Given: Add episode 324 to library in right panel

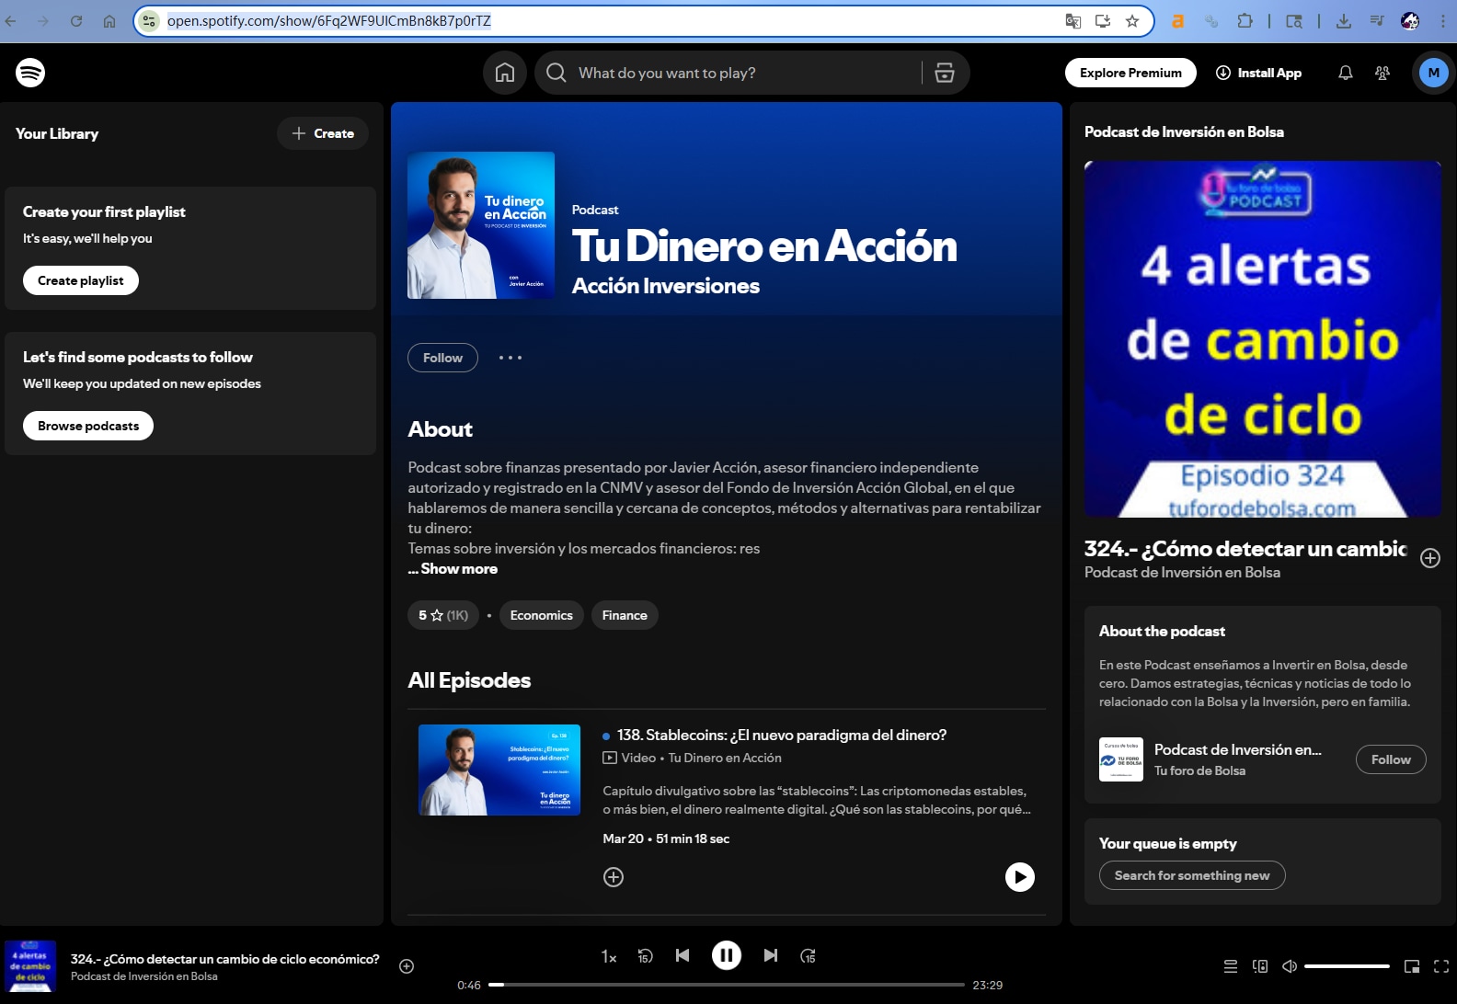Looking at the screenshot, I should pos(1430,558).
